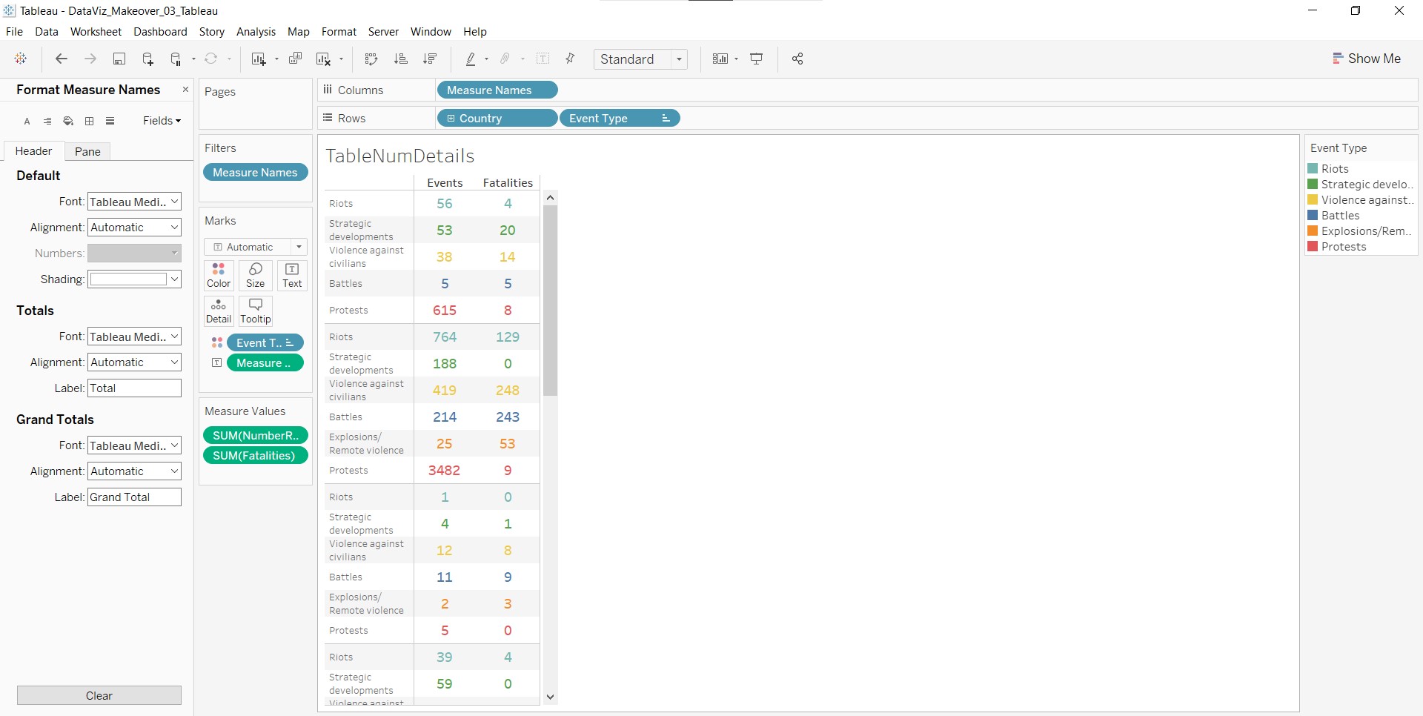Screen dimensions: 1423x716
Task: Click the Presentation Mode icon
Action: [x=757, y=59]
